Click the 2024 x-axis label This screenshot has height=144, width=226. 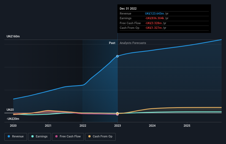(152, 126)
